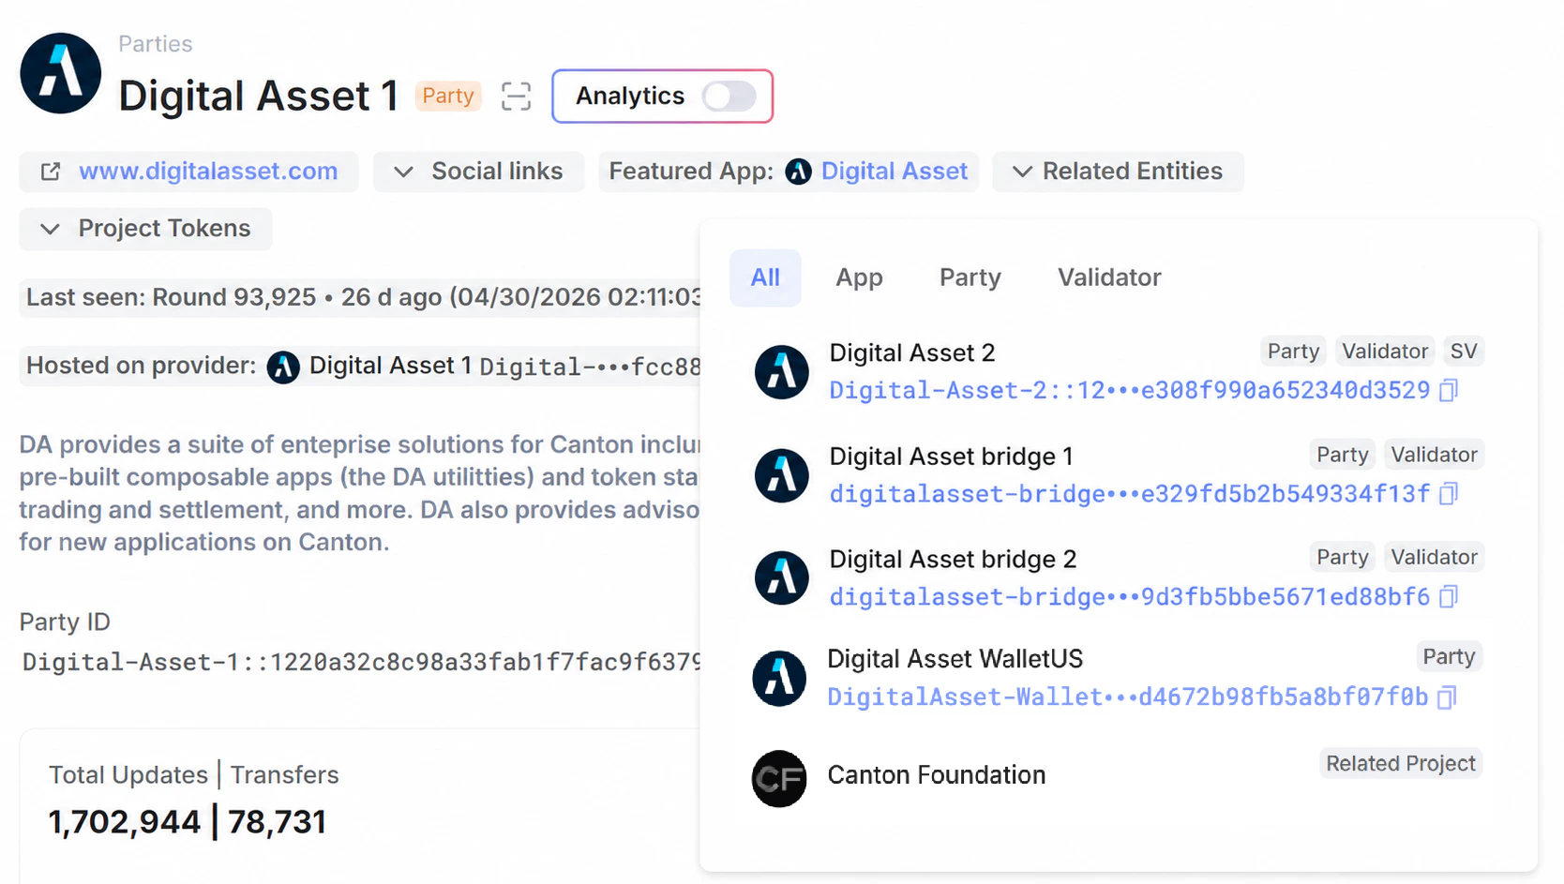Copy the bridge ID ending e329fd5b2b549334f13f
This screenshot has height=884, width=1564.
point(1449,493)
